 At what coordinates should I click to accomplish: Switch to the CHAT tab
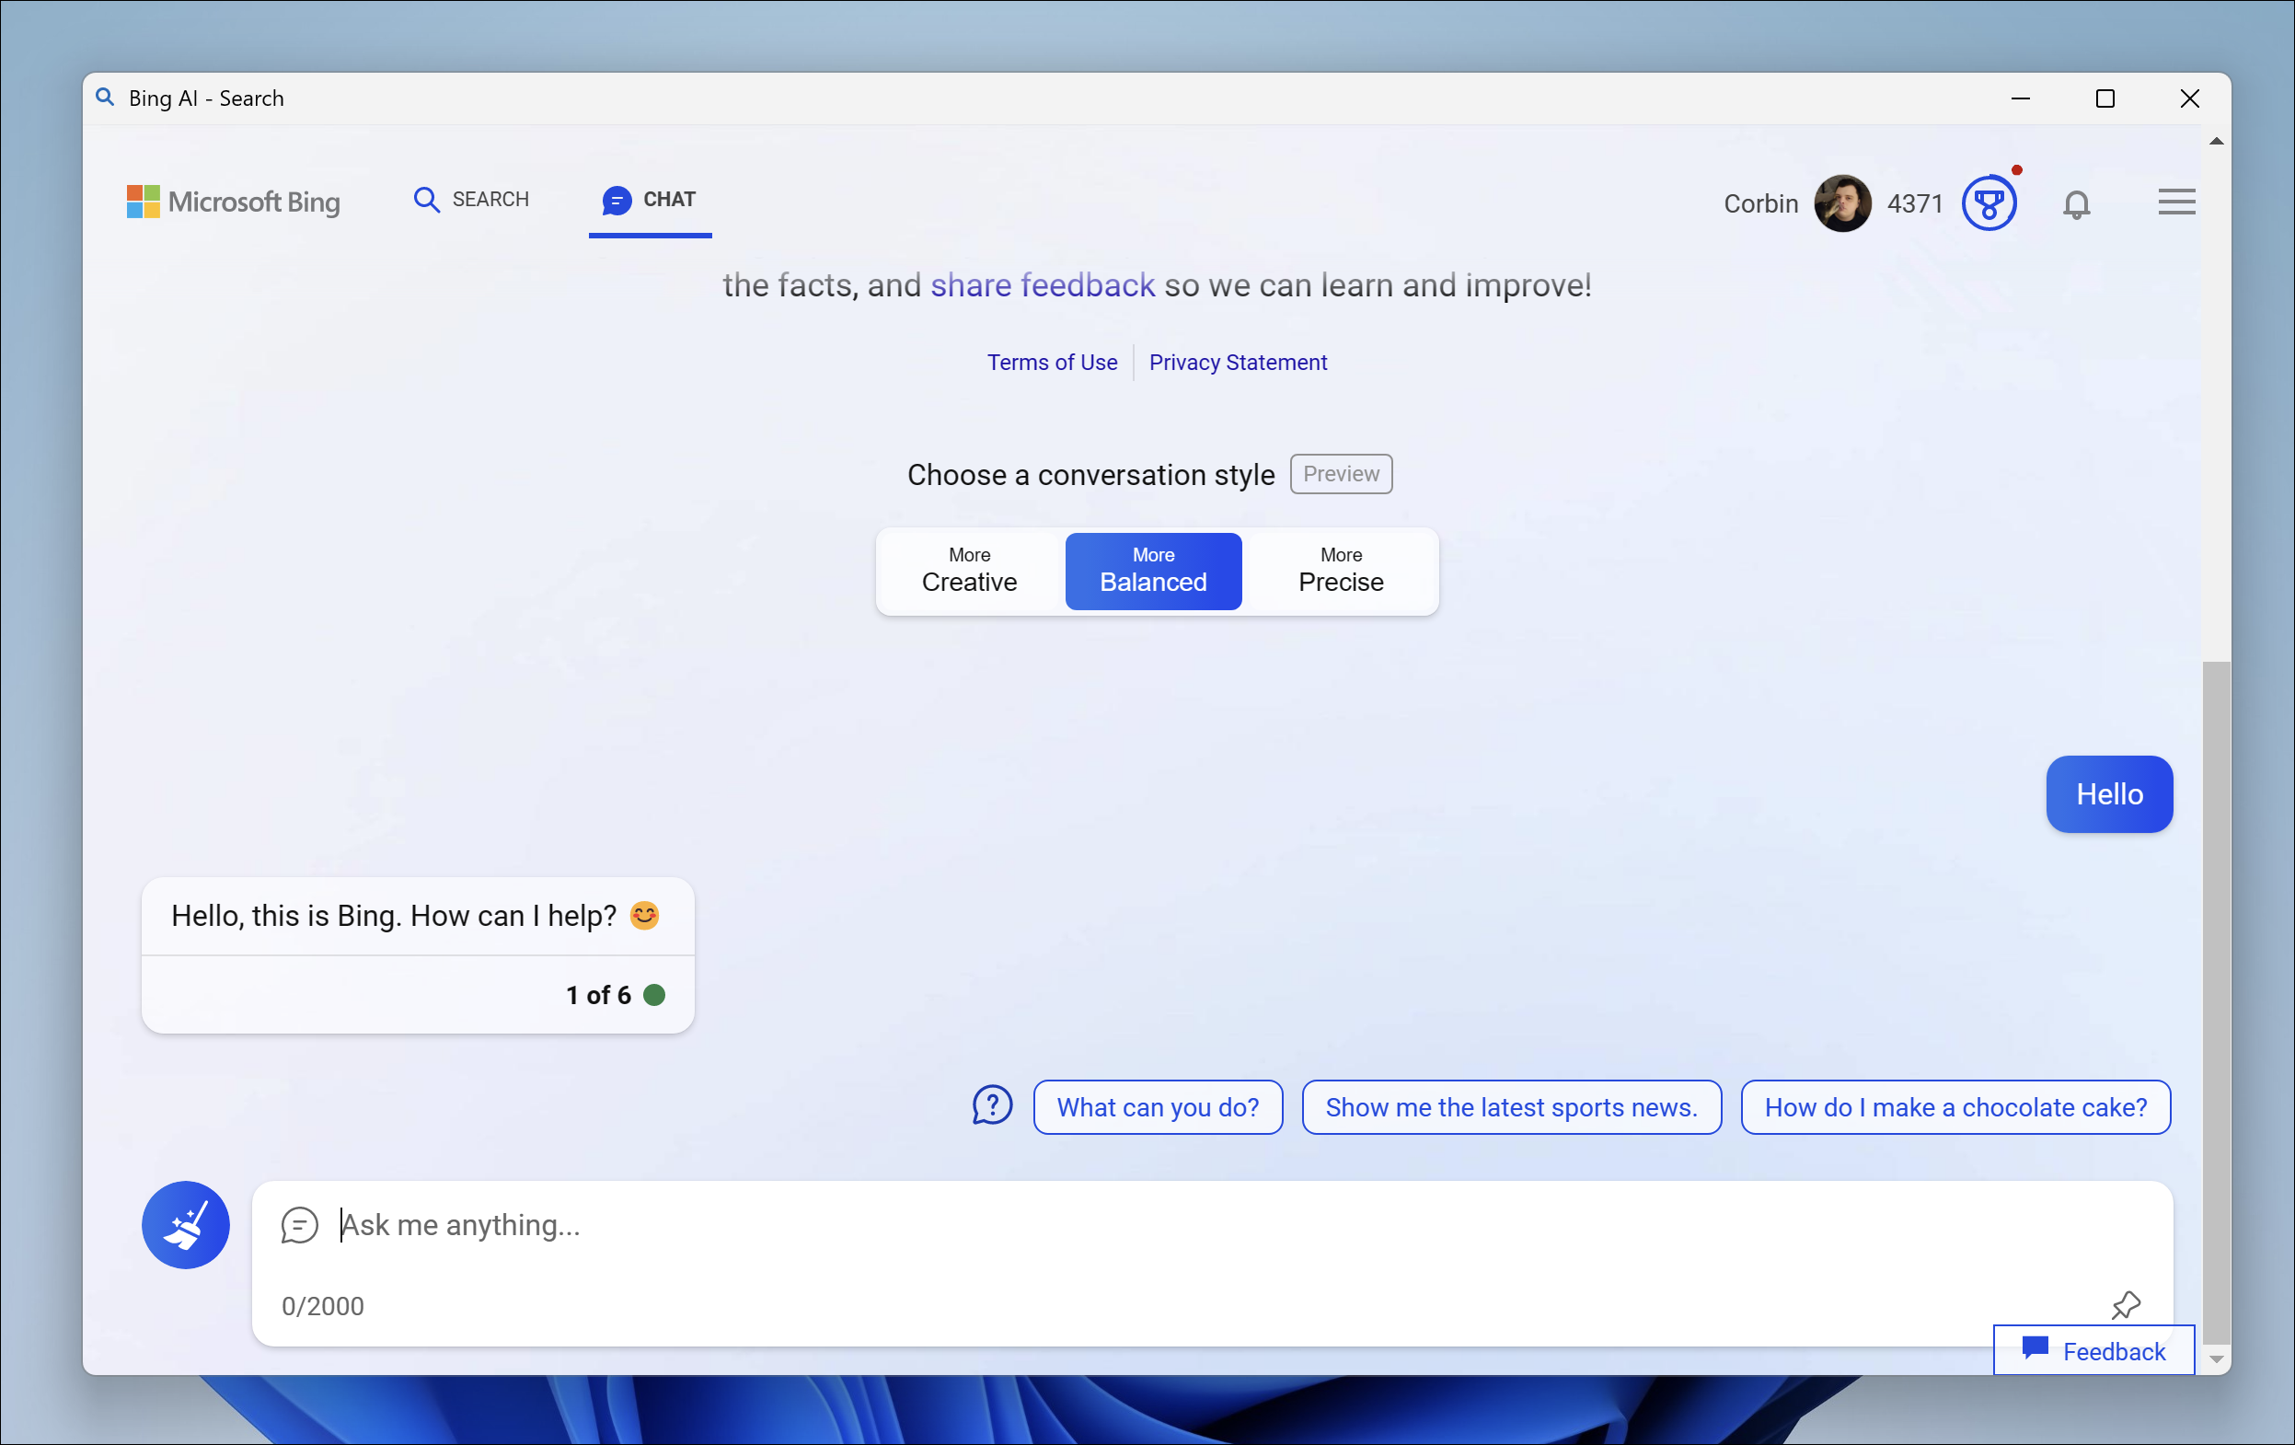pos(650,200)
